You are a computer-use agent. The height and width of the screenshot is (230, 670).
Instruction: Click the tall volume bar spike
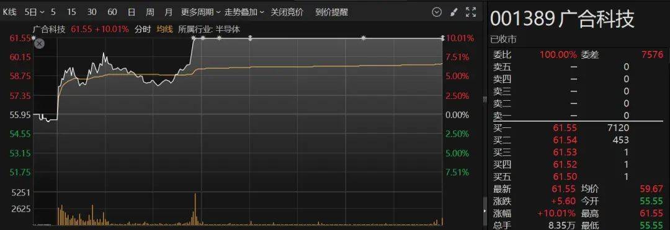click(195, 209)
